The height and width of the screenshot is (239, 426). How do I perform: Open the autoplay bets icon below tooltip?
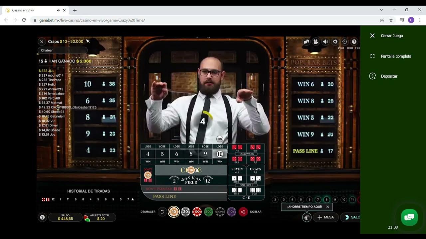(307, 217)
